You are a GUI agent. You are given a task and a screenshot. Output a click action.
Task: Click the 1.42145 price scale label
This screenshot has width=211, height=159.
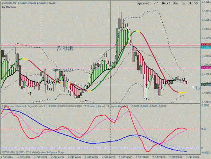[x=206, y=102]
